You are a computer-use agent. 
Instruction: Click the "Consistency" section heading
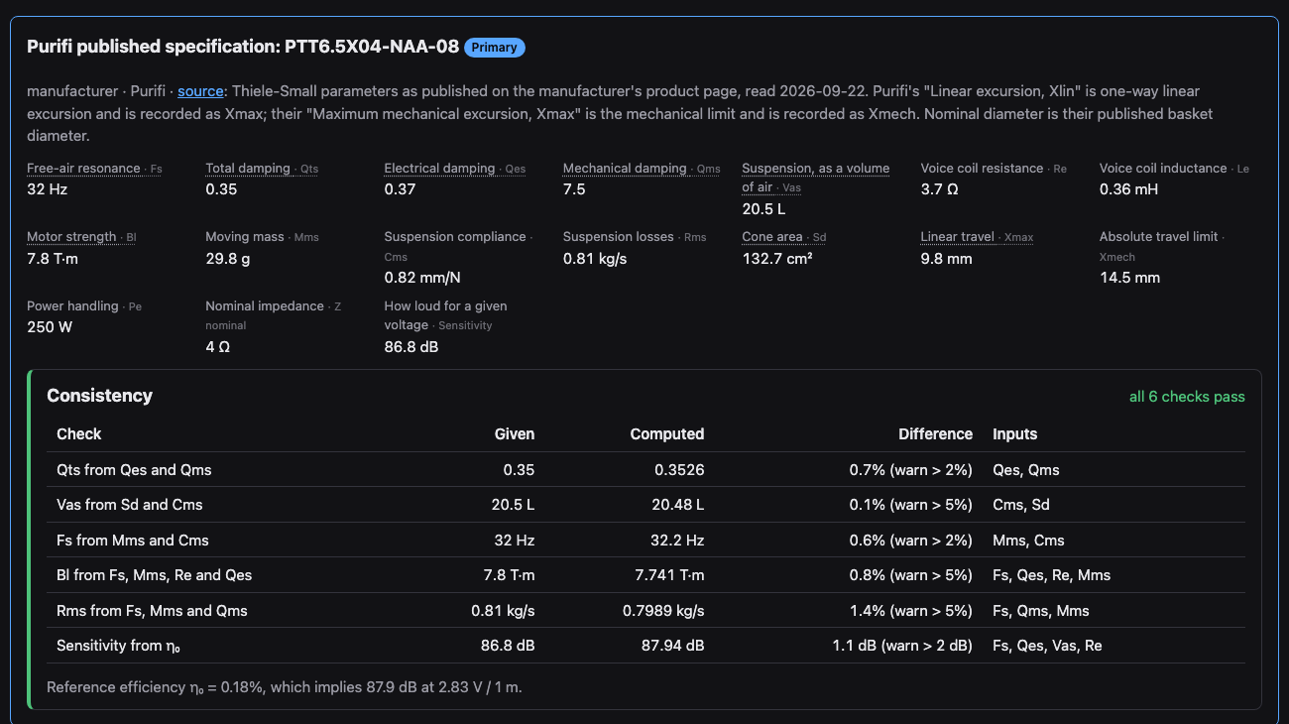click(99, 396)
